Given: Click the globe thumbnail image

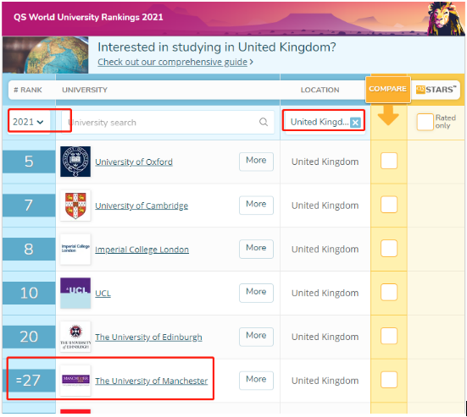Looking at the screenshot, I should [46, 55].
